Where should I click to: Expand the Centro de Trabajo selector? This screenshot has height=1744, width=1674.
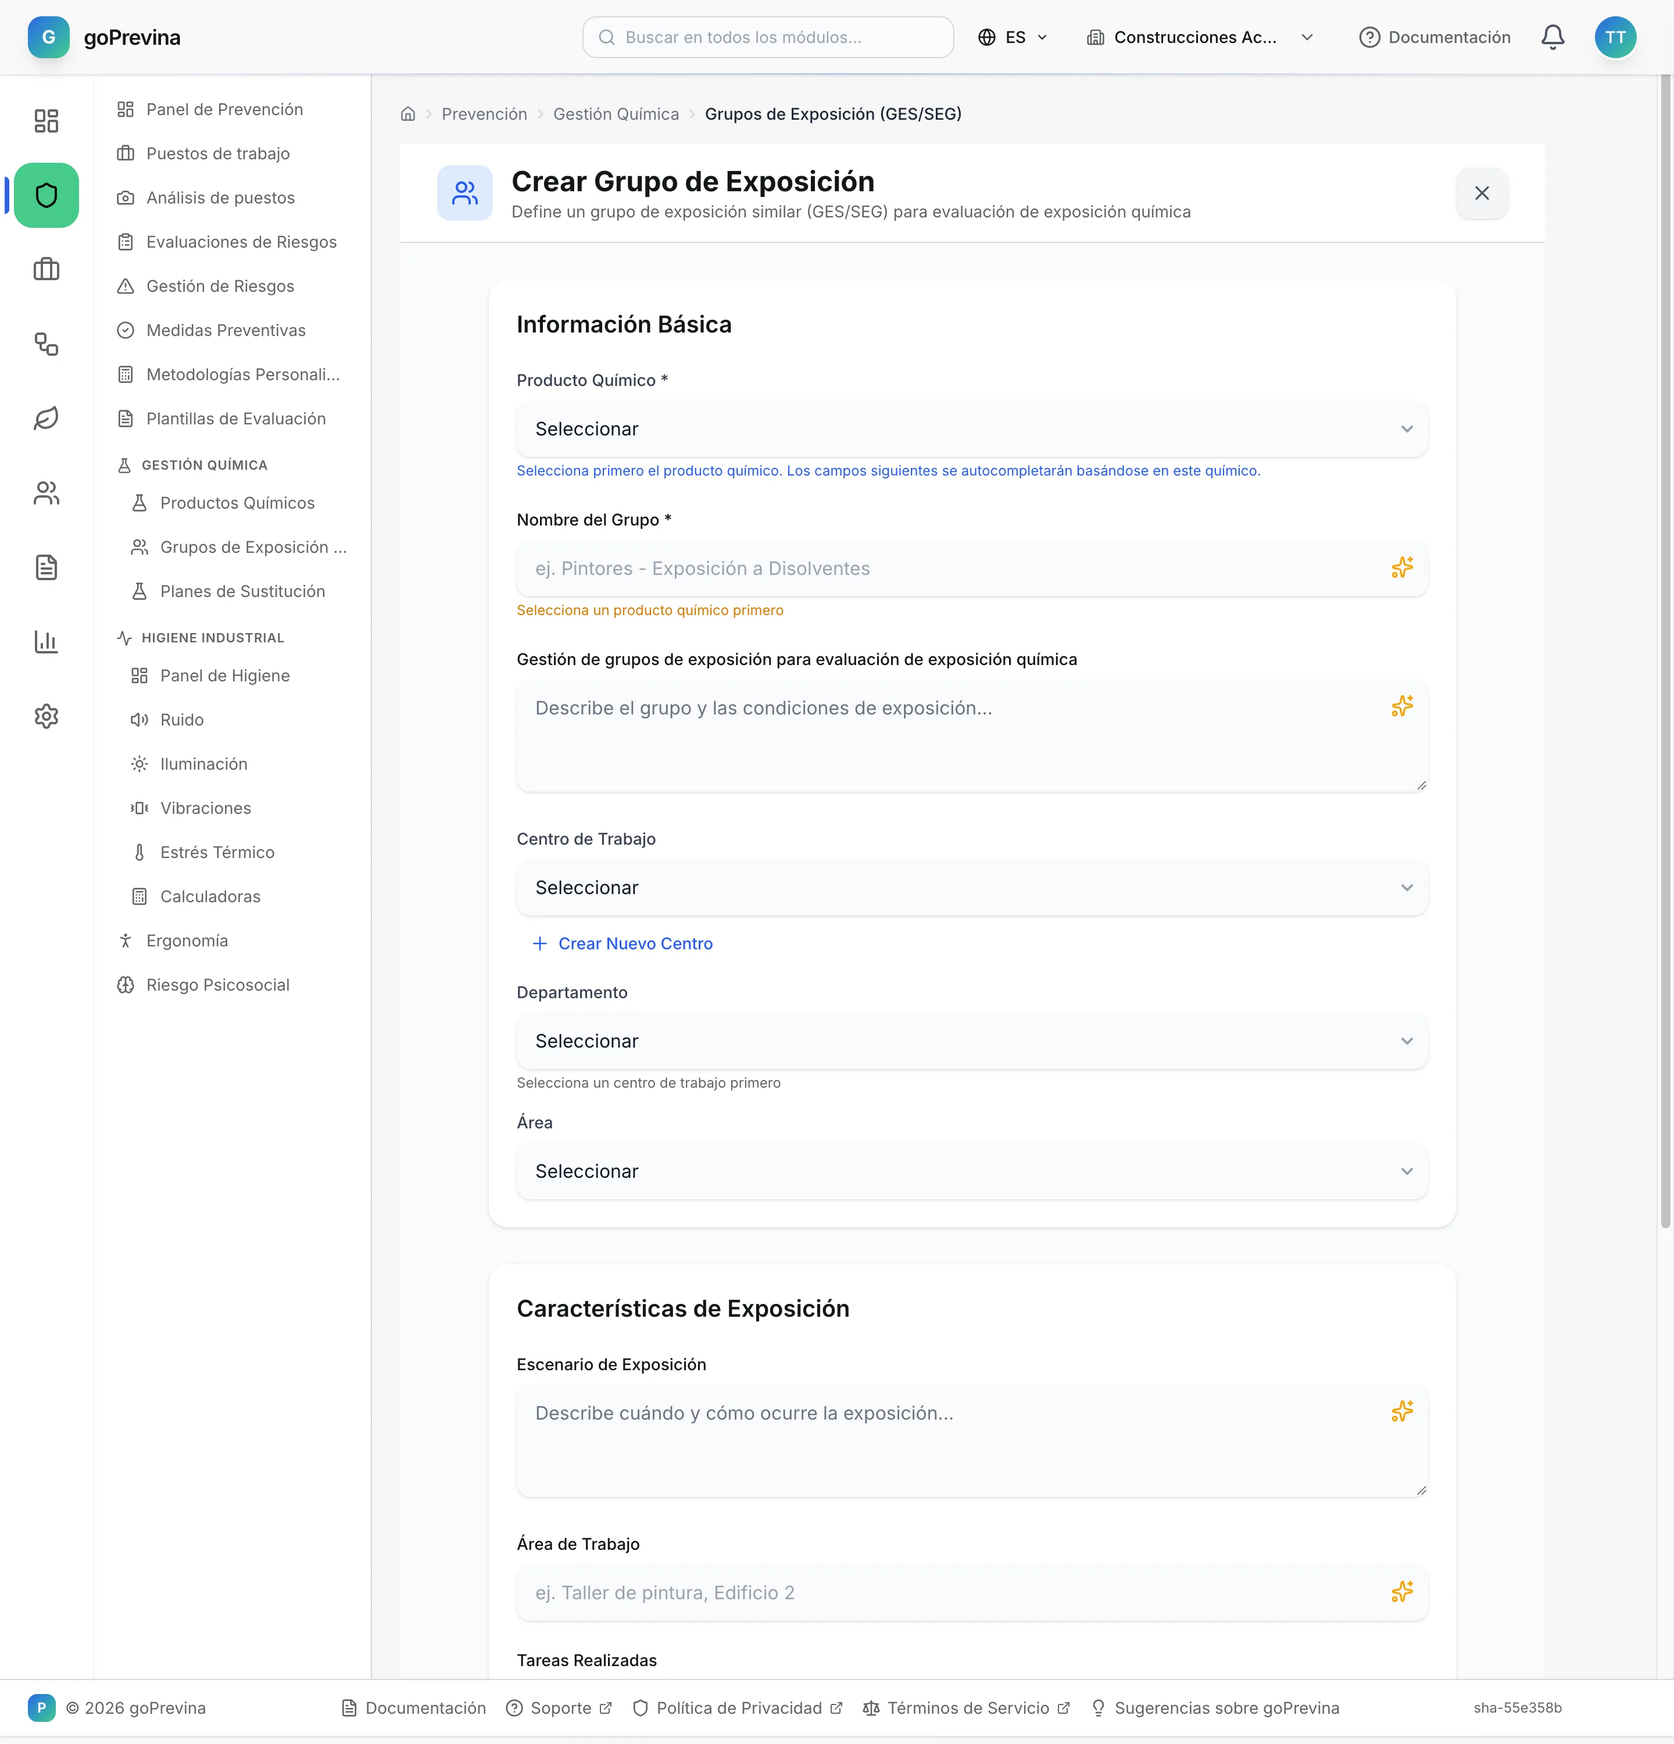coord(971,887)
